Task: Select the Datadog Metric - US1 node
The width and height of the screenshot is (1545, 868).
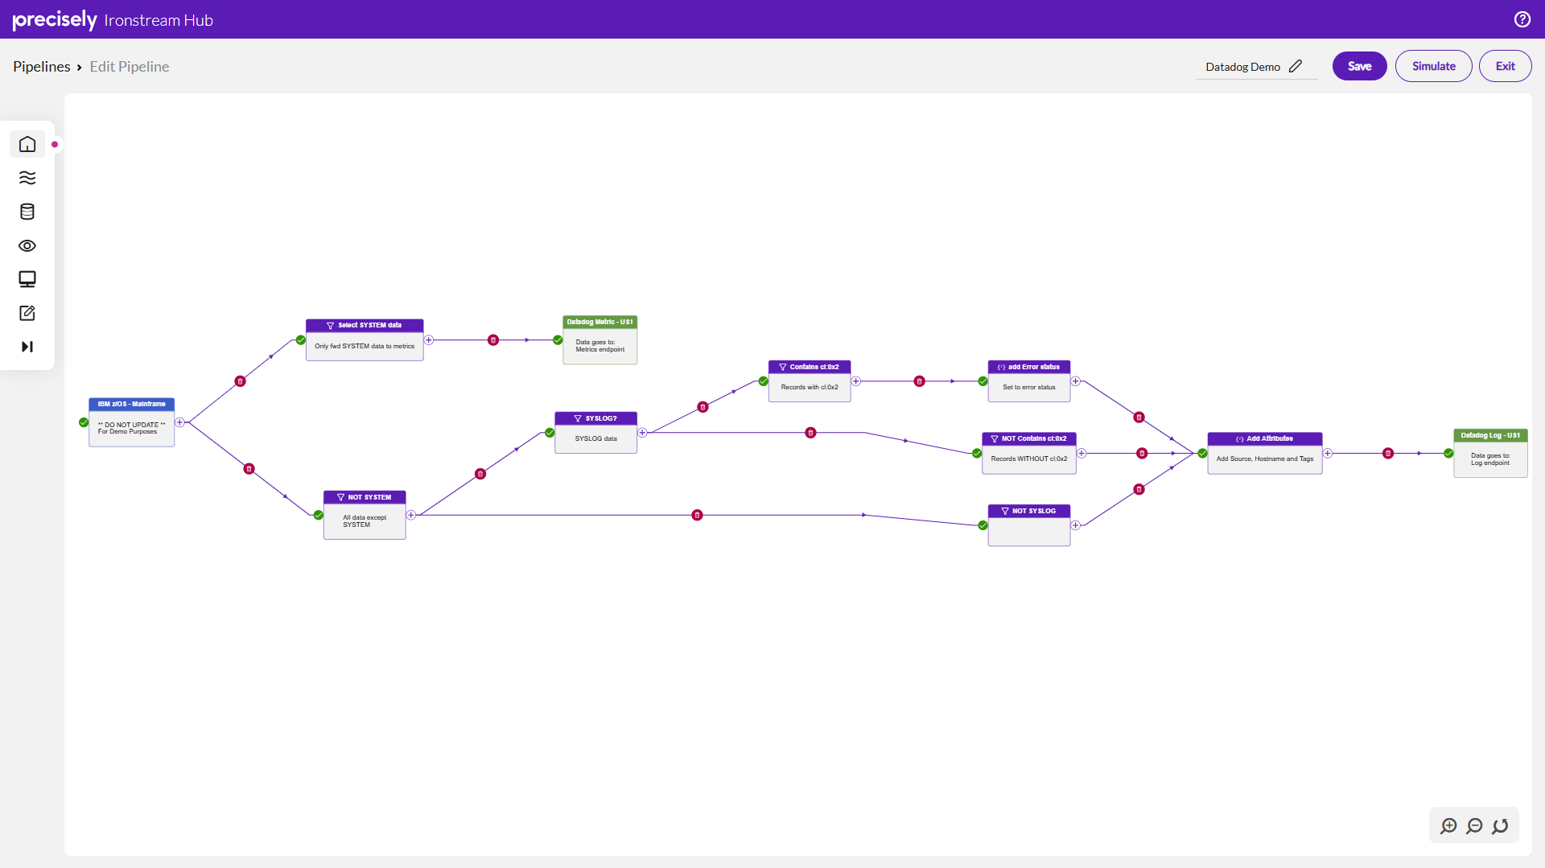Action: tap(600, 340)
